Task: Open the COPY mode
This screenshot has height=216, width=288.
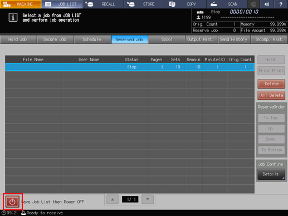Action: click(186, 4)
